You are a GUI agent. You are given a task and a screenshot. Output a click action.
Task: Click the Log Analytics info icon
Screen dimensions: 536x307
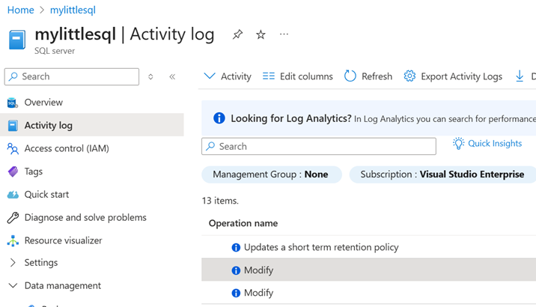coord(219,118)
